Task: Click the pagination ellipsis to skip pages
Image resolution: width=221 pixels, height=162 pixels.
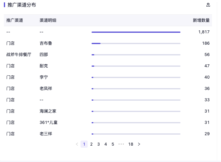Action: 121,144
